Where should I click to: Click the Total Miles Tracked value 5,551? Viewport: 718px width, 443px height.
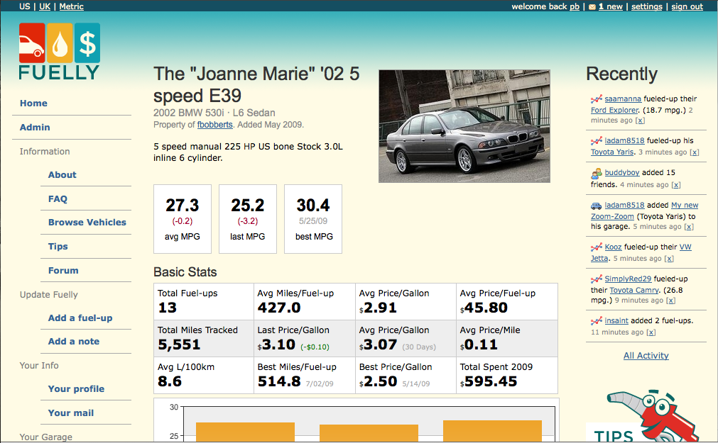179,344
